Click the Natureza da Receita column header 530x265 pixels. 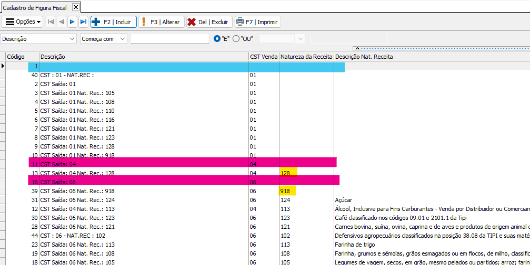(306, 57)
